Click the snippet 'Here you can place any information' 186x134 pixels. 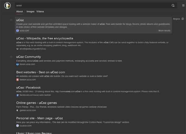click(73, 122)
